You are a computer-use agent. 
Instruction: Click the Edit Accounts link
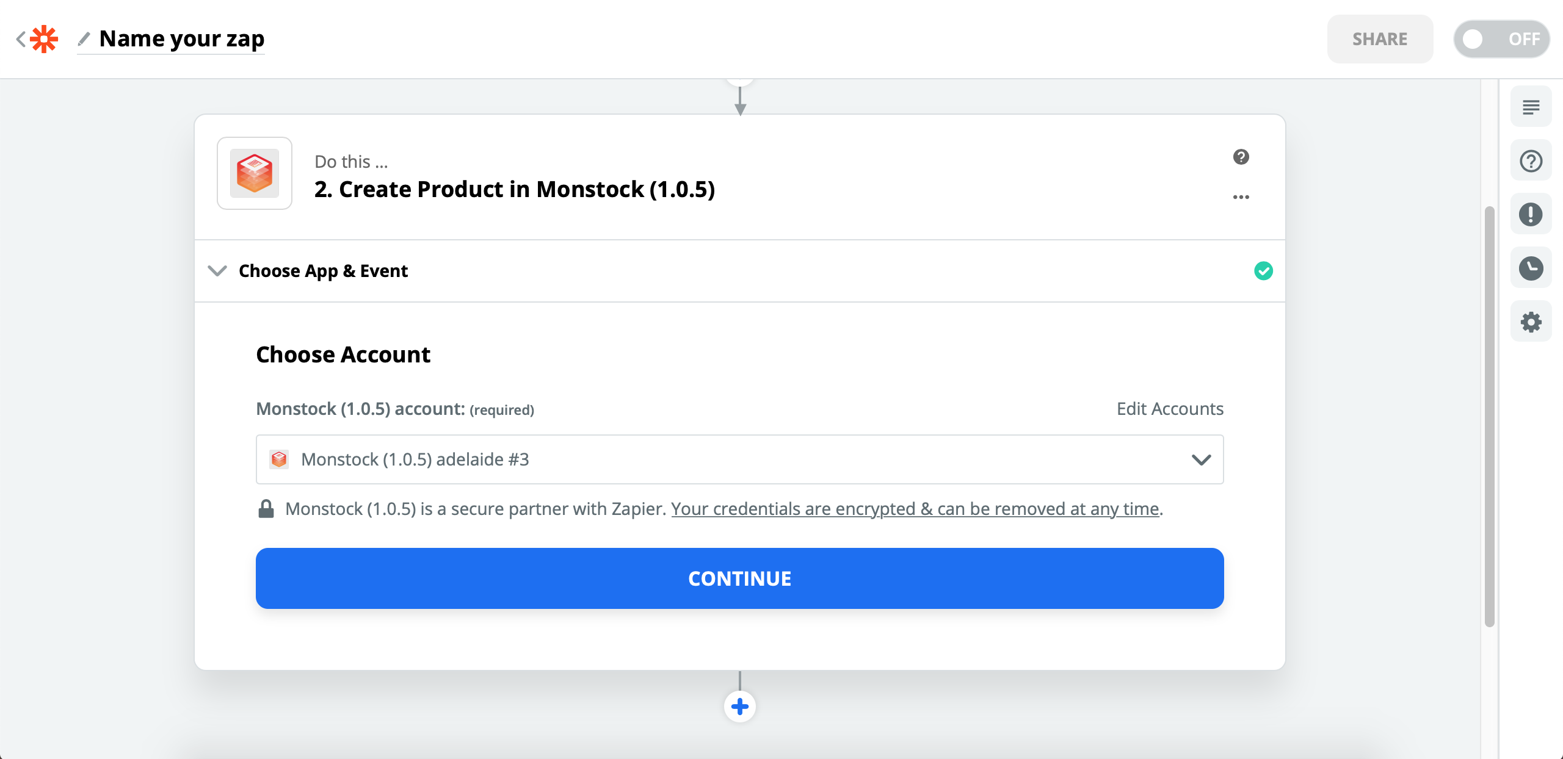(1170, 408)
